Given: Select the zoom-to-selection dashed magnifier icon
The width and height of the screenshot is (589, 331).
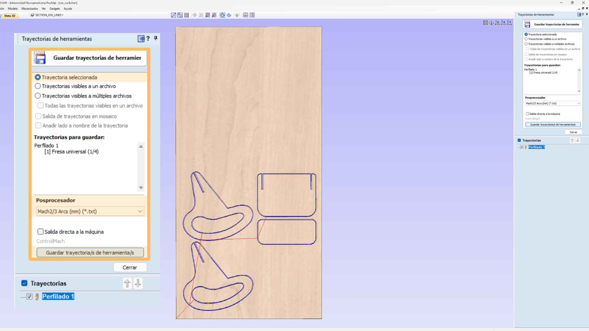Looking at the screenshot, I should (214, 15).
